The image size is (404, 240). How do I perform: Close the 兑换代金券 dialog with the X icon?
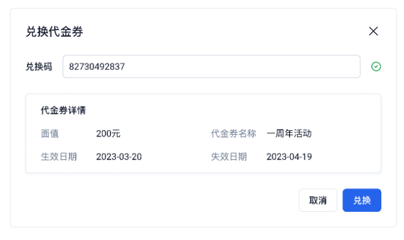(373, 31)
